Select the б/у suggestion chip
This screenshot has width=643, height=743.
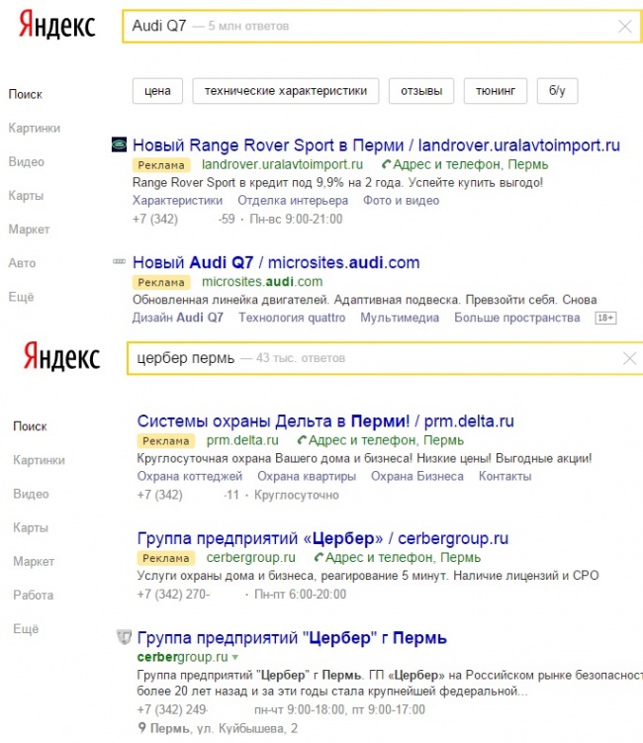[x=557, y=90]
